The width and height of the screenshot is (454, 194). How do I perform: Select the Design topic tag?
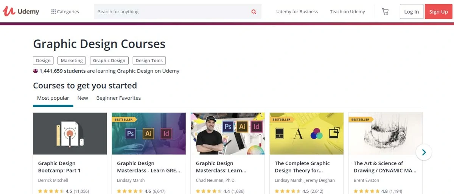coord(43,61)
